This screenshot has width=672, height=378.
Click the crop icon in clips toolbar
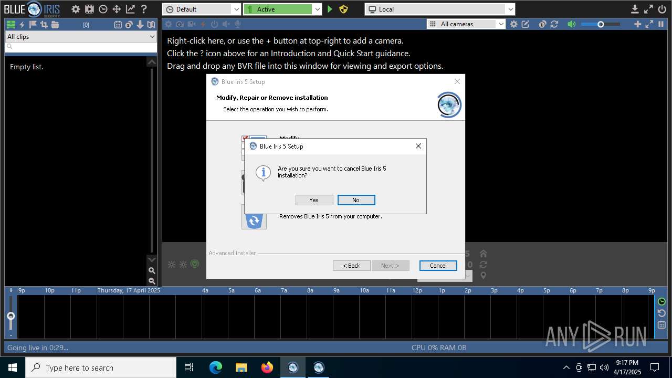point(44,24)
